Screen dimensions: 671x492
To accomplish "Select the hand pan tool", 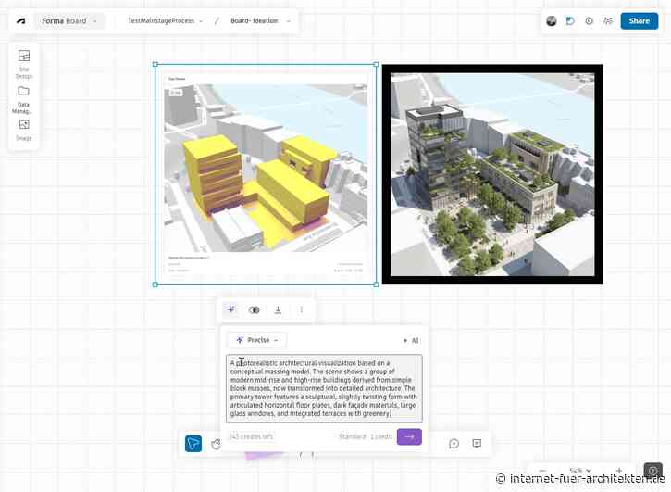I will [x=216, y=444].
